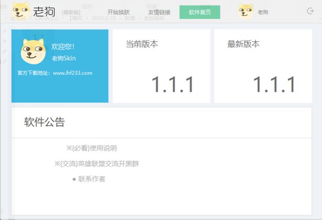Select the green 软件首页 tab
This screenshot has width=322, height=220.
tap(200, 12)
